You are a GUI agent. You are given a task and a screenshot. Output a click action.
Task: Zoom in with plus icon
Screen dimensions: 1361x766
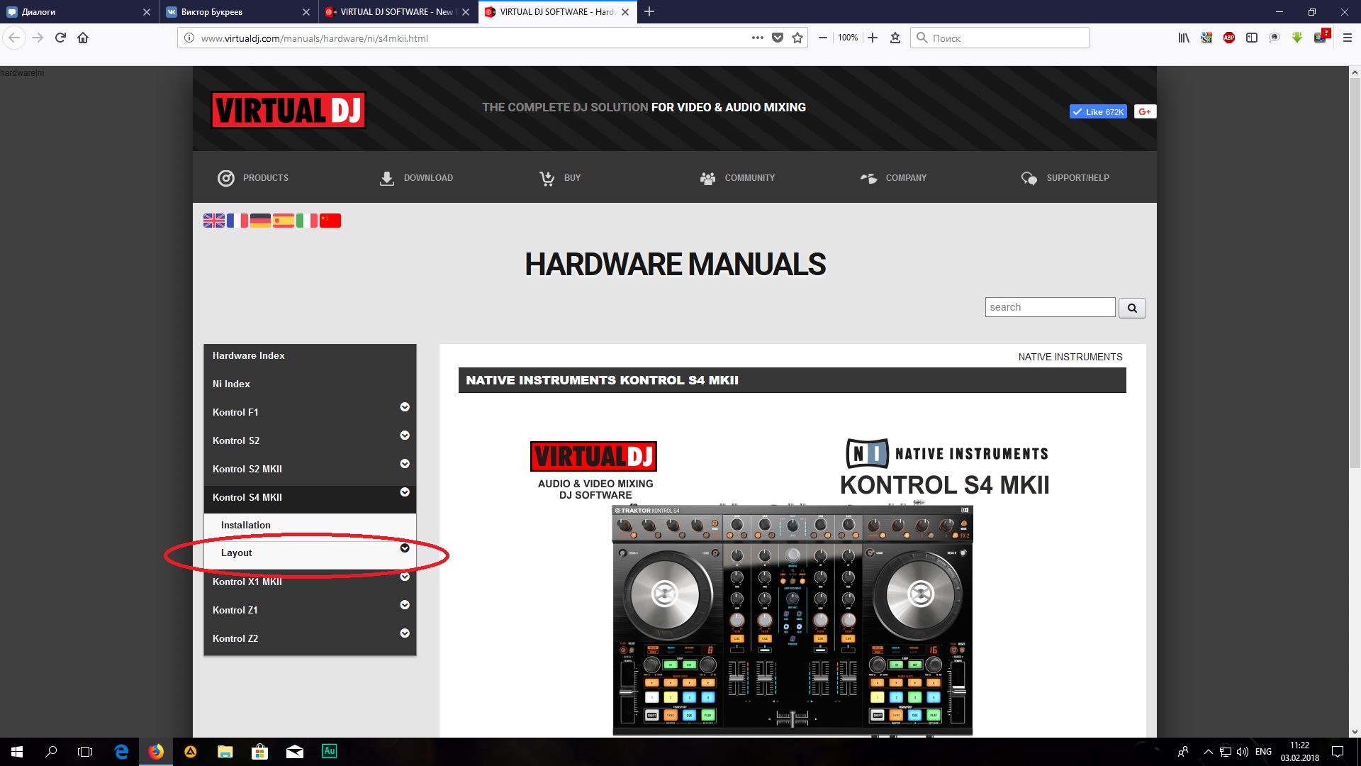point(873,38)
